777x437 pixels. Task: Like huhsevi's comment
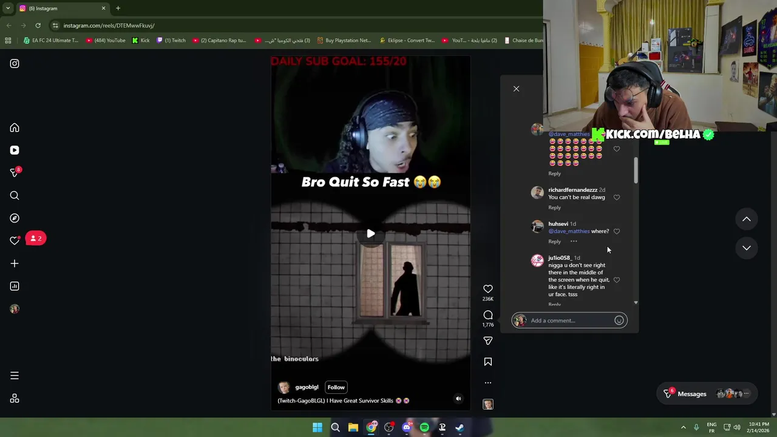point(617,231)
